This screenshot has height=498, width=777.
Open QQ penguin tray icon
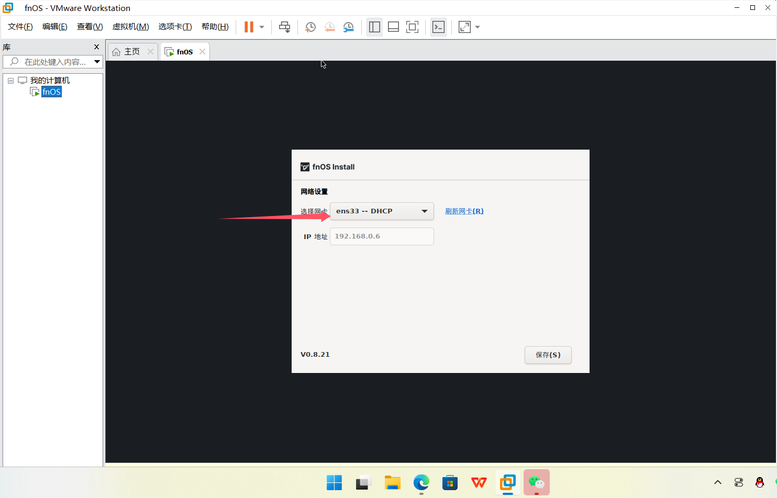pyautogui.click(x=760, y=482)
